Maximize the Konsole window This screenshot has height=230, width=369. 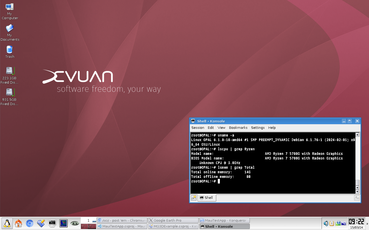coord(350,121)
